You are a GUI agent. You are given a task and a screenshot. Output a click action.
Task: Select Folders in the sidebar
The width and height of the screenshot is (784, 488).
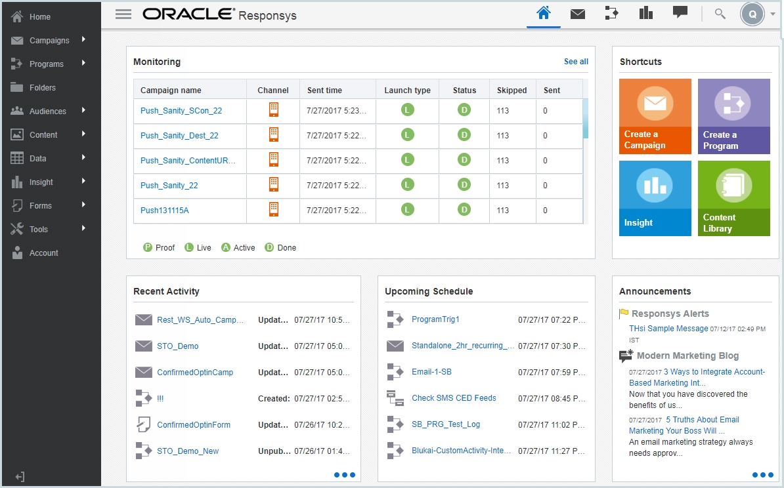(x=43, y=88)
